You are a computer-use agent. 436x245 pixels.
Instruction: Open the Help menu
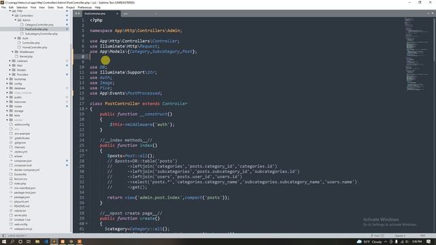click(x=97, y=7)
